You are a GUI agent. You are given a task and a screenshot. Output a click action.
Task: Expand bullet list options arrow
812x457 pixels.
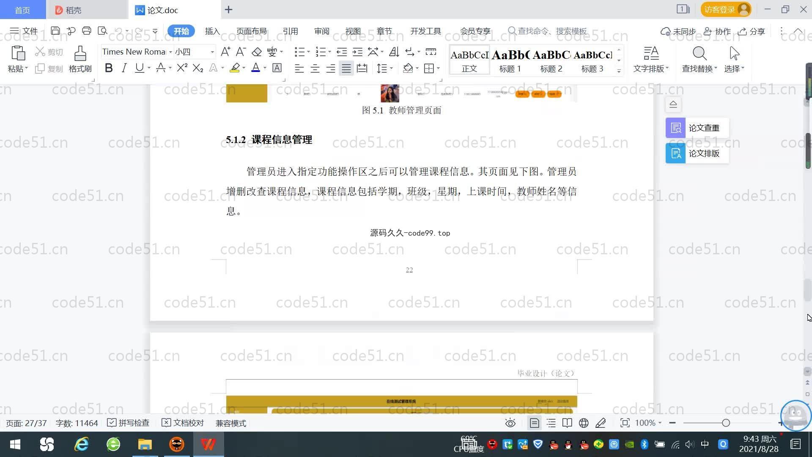308,52
